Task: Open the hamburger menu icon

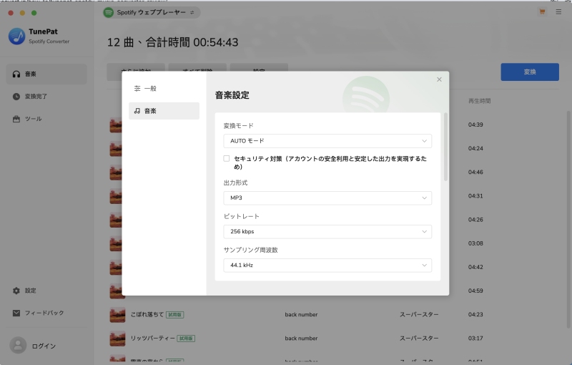Action: 558,11
